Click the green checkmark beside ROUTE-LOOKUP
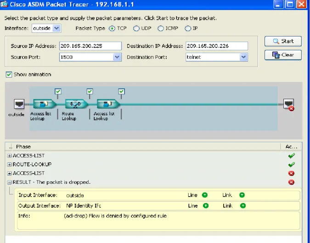The image size is (310, 243). coord(291,164)
